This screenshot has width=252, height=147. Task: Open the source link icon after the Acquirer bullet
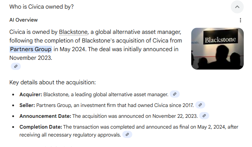(x=174, y=94)
